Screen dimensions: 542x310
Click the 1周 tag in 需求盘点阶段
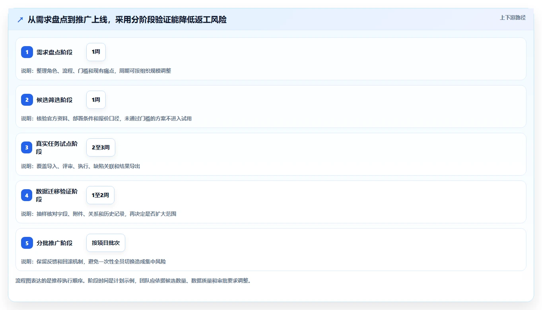point(96,52)
